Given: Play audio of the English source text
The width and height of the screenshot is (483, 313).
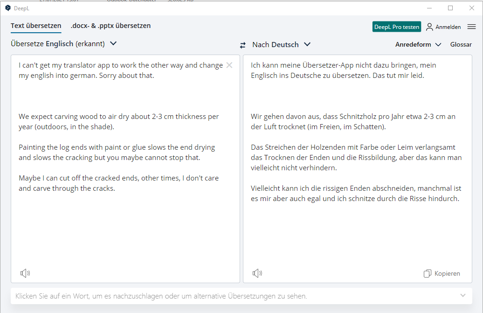Looking at the screenshot, I should [x=25, y=273].
